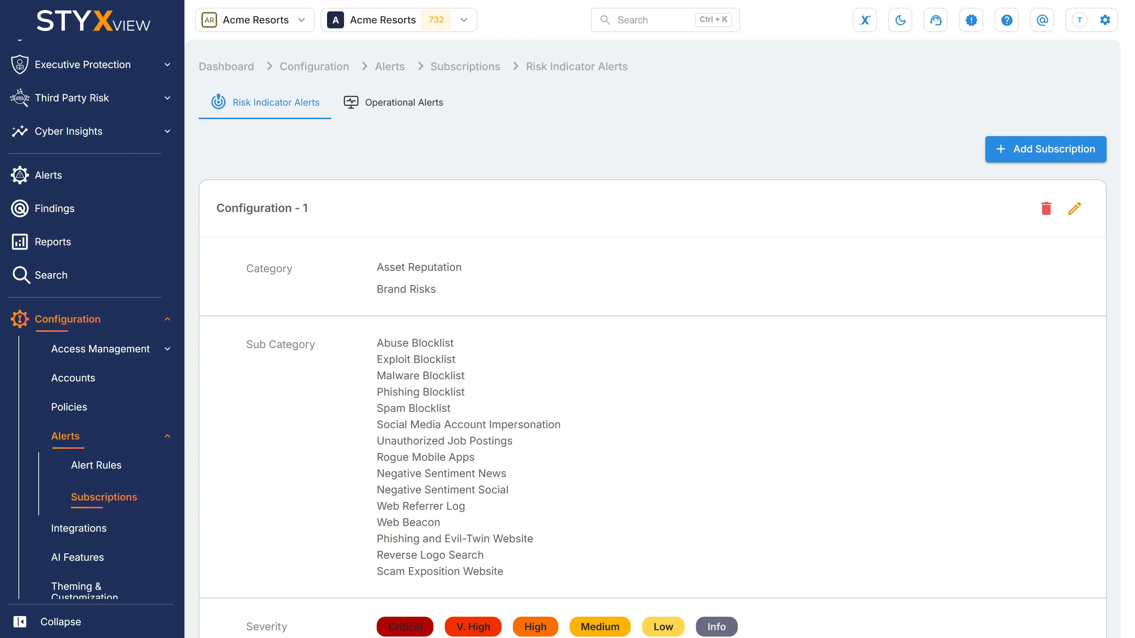This screenshot has width=1135, height=638.
Task: Open the help question mark icon
Action: [1006, 20]
